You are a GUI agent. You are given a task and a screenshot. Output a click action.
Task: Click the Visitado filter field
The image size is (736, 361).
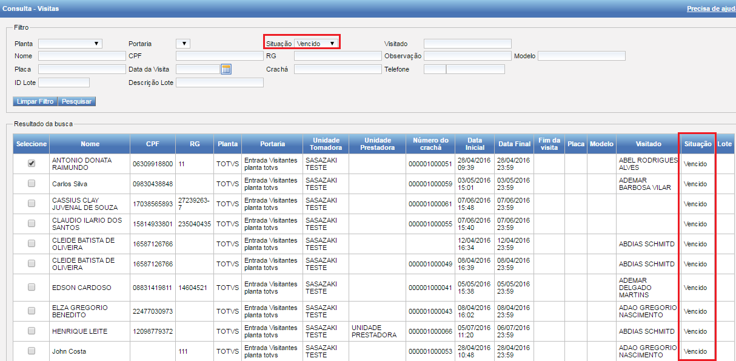coord(467,44)
